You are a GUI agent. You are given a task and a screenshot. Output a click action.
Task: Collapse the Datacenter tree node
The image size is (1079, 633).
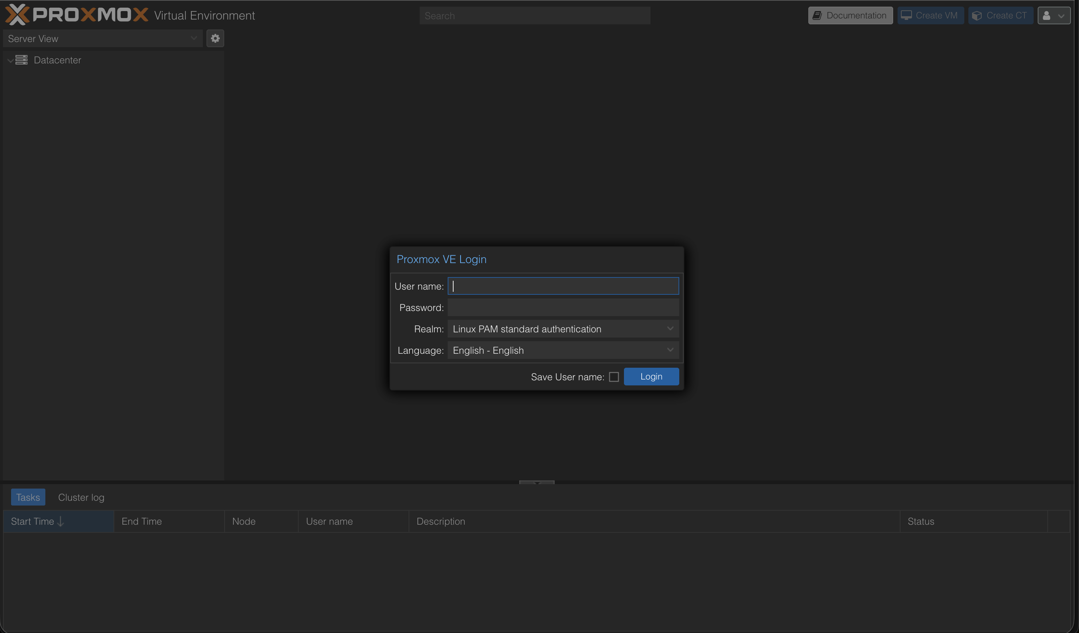[10, 60]
